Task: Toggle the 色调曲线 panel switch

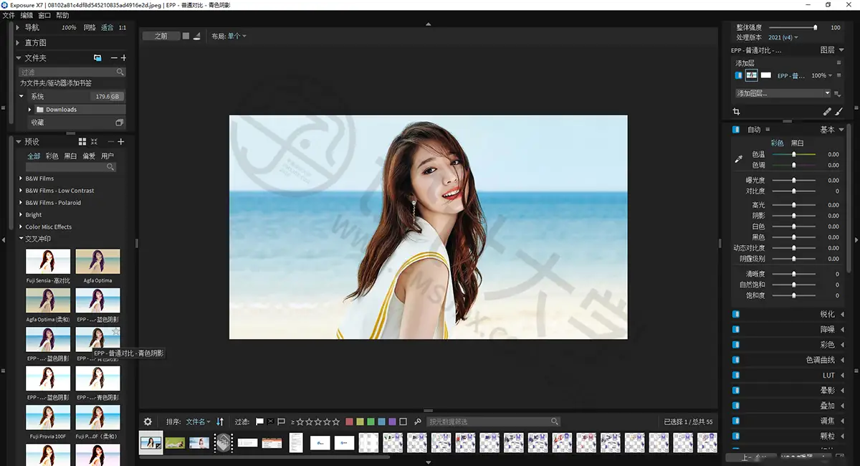Action: [x=736, y=360]
